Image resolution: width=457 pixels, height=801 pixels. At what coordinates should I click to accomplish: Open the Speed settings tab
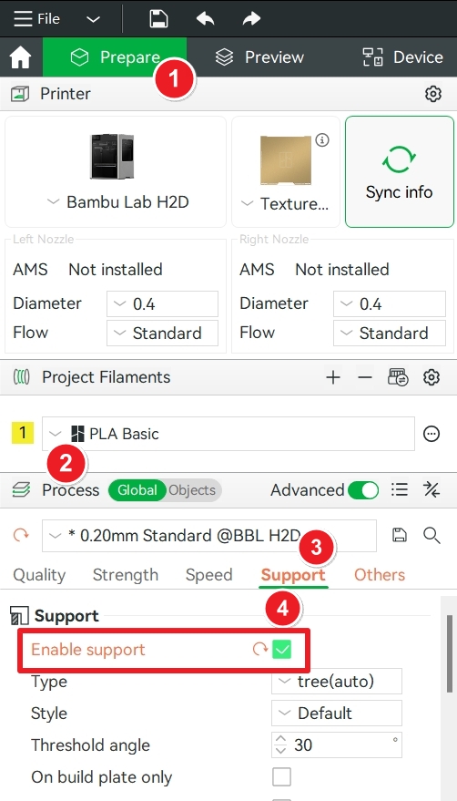tap(208, 575)
